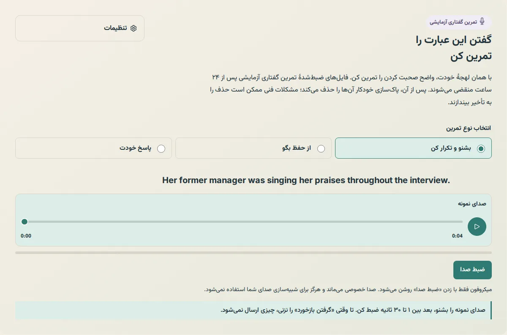Image resolution: width=507 pixels, height=335 pixels.
Task: Click the انتخاب نوع تمرین label
Action: point(469,128)
